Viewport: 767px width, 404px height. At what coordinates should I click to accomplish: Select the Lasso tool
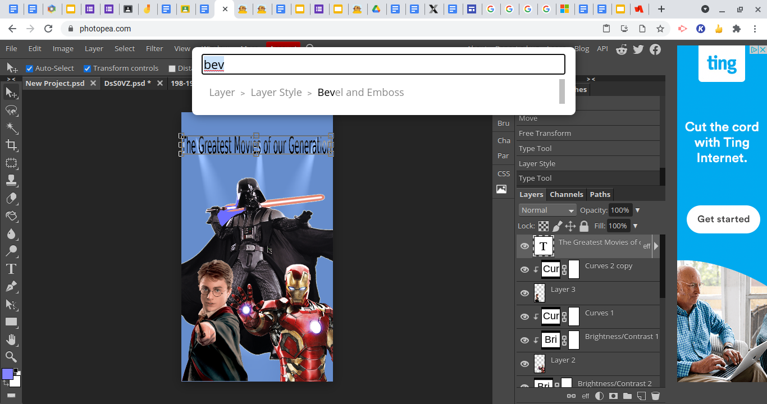coord(11,110)
